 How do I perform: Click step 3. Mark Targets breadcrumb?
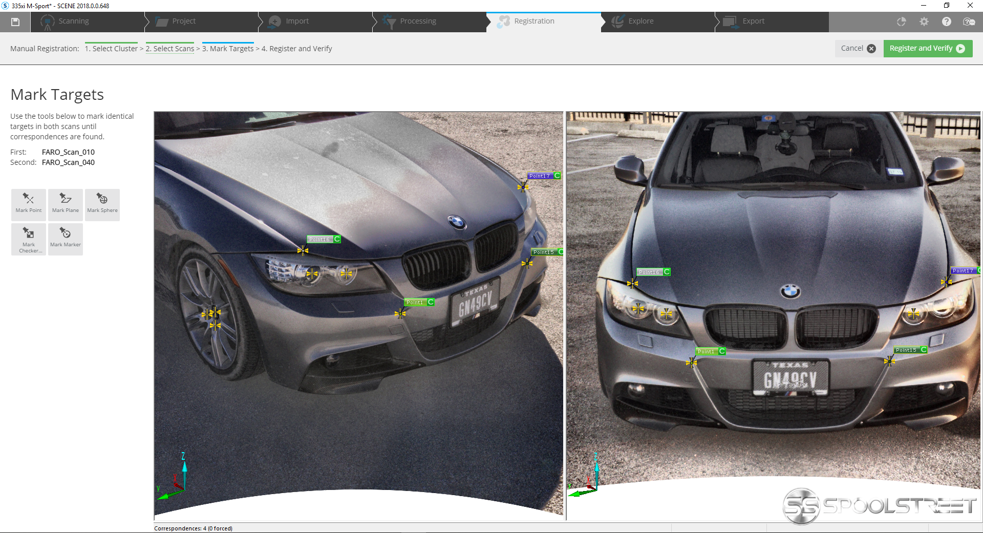(228, 49)
